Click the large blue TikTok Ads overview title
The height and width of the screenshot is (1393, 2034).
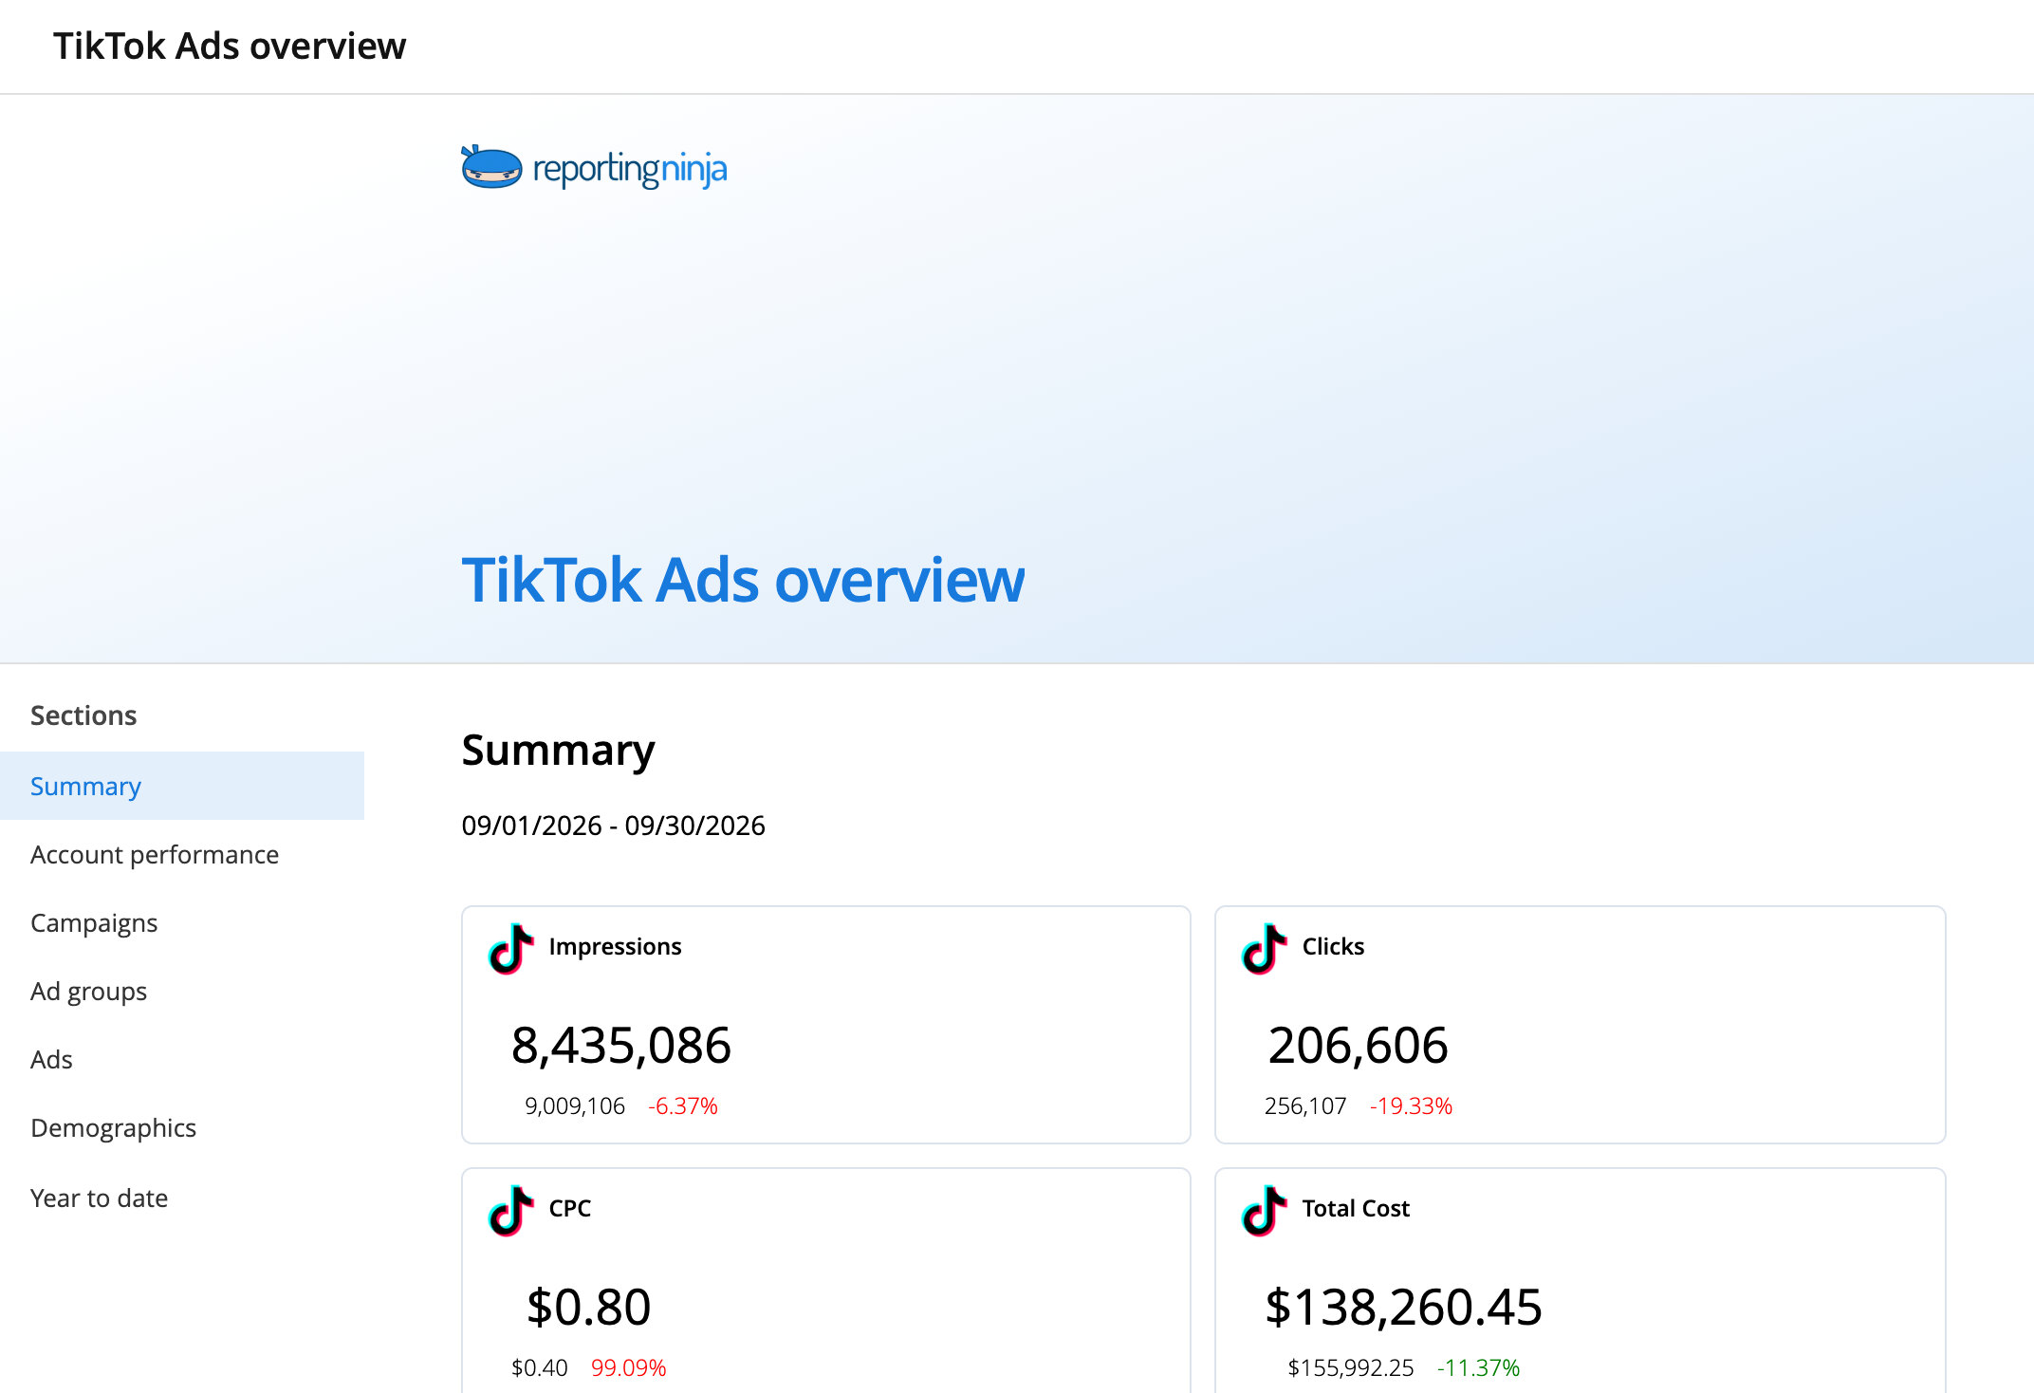[743, 579]
